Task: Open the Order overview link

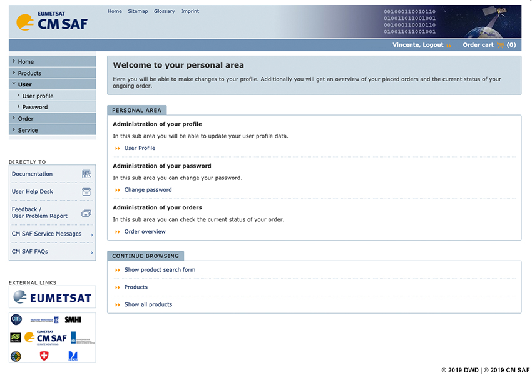Action: 145,231
